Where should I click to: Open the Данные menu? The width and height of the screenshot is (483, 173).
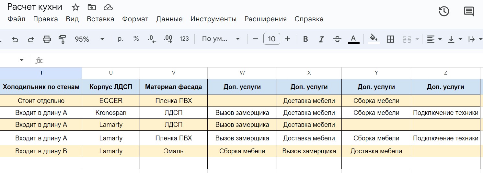[169, 19]
